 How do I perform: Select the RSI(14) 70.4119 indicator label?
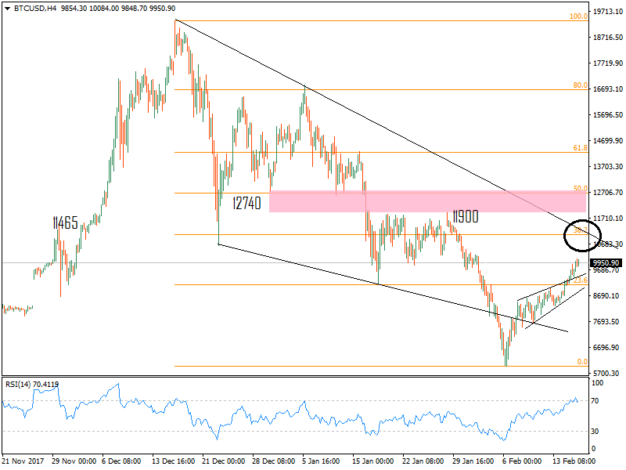coord(32,384)
